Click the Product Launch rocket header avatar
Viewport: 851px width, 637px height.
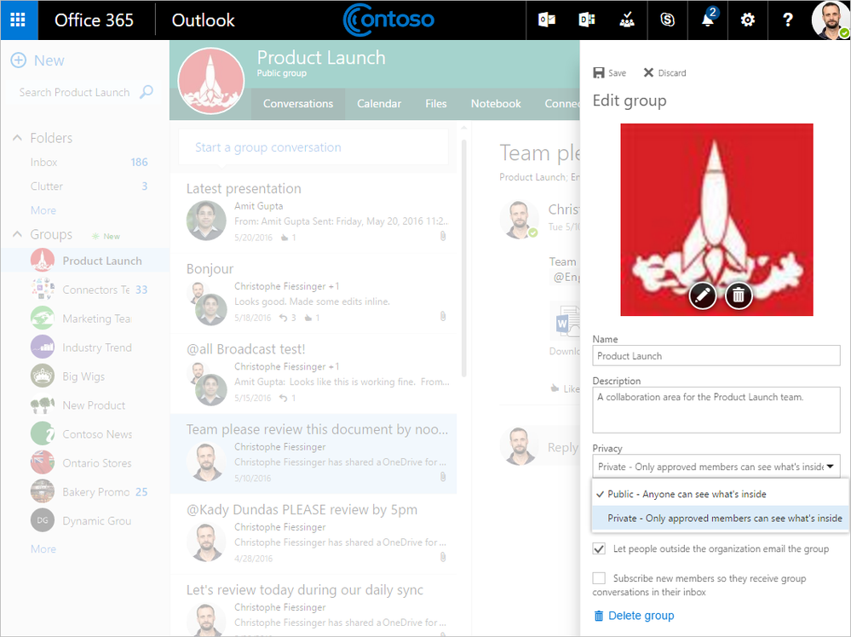211,81
